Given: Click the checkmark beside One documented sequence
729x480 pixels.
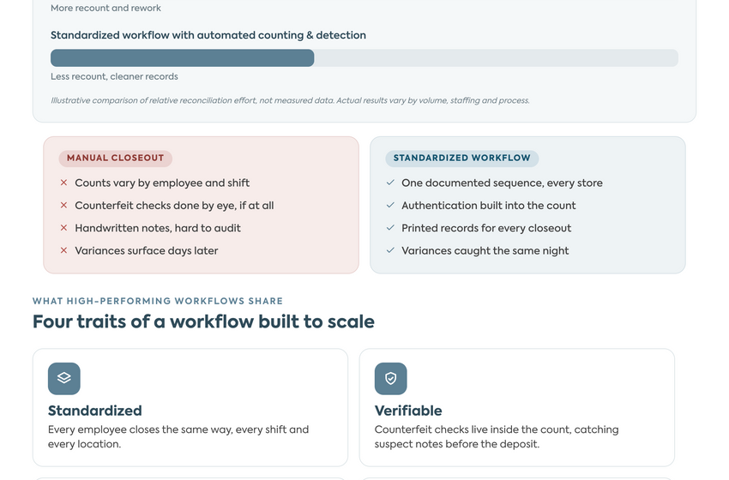Looking at the screenshot, I should tap(390, 183).
